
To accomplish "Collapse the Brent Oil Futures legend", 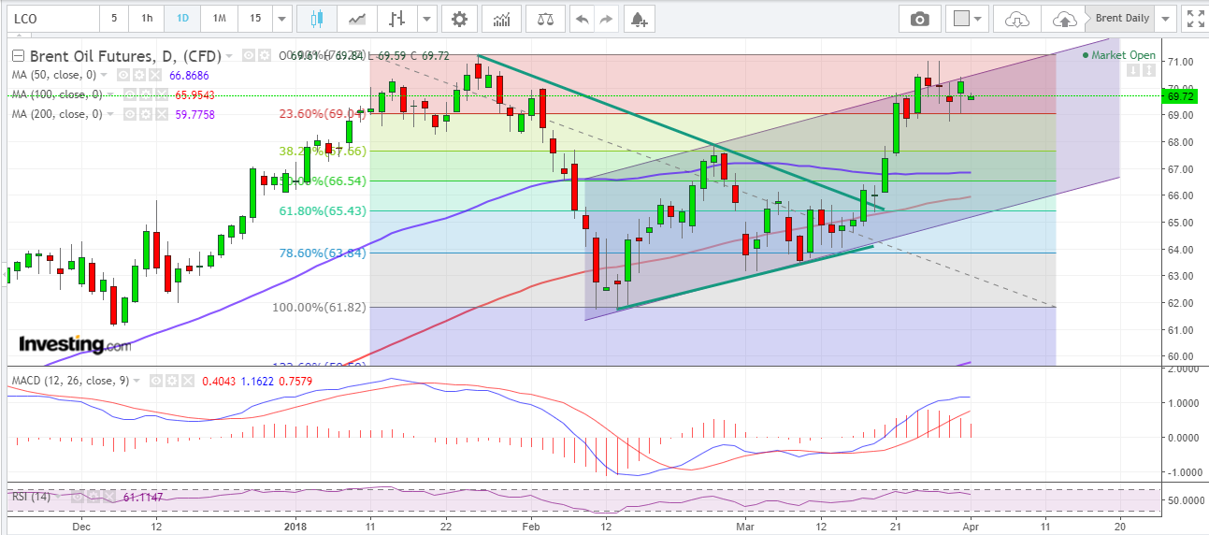I will pos(18,56).
